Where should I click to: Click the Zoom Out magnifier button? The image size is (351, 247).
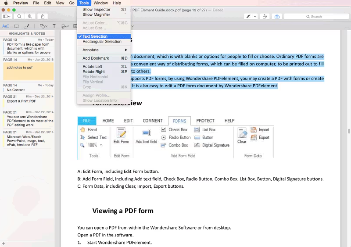pos(19,16)
